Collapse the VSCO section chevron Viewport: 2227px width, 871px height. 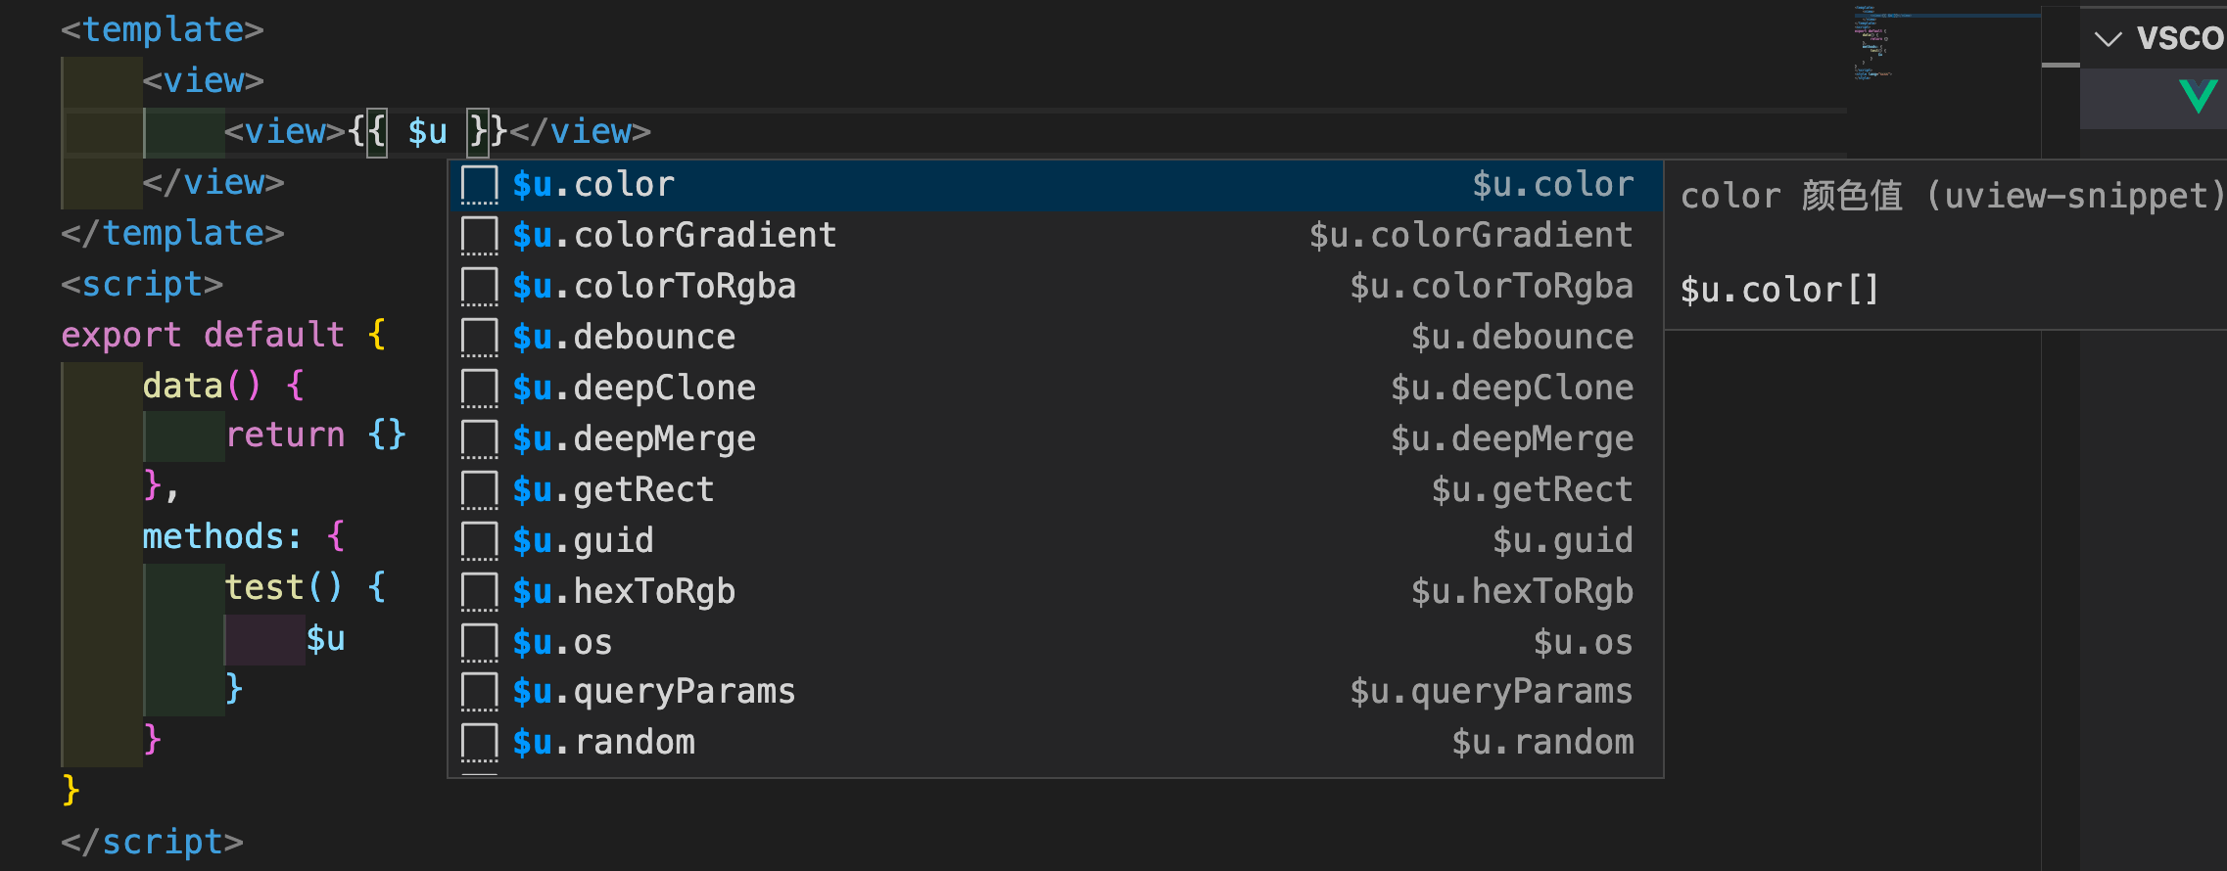(2107, 39)
